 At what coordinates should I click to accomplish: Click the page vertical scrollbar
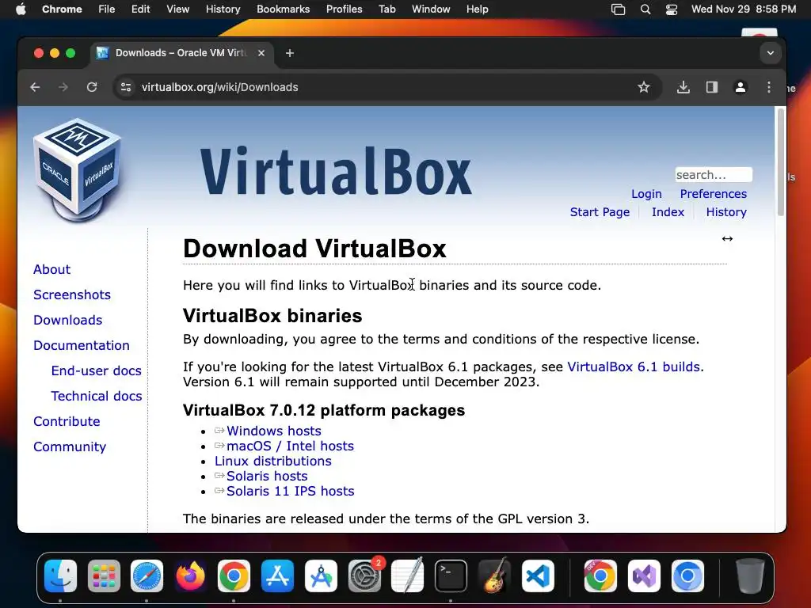[780, 162]
